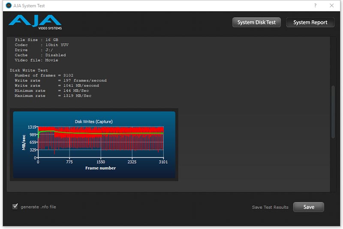Viewport: 343px width, 229px height.
Task: Click the 'Frame number' axis label
Action: pyautogui.click(x=100, y=168)
